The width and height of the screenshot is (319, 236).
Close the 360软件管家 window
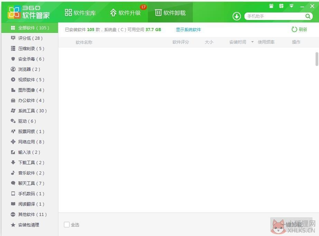(x=312, y=6)
